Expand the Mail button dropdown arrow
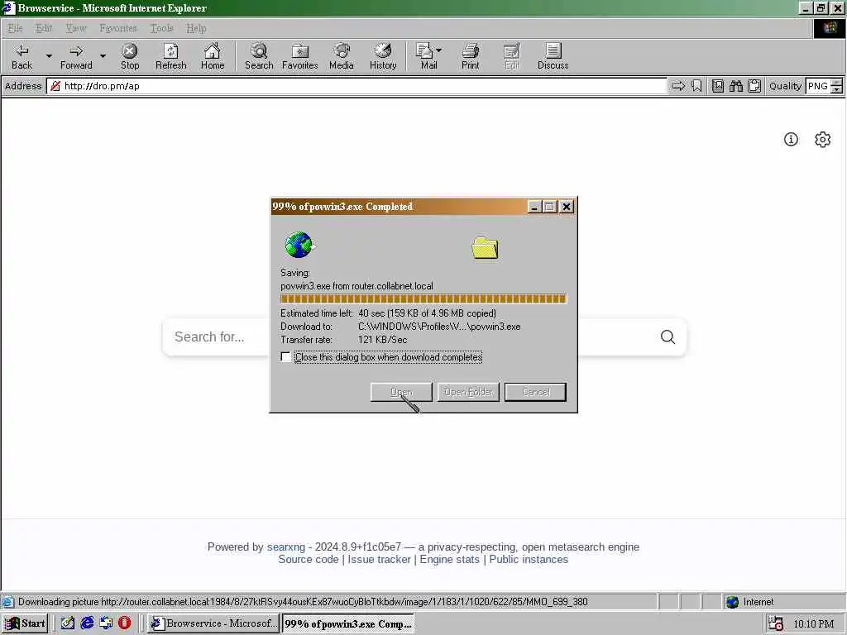 (438, 50)
